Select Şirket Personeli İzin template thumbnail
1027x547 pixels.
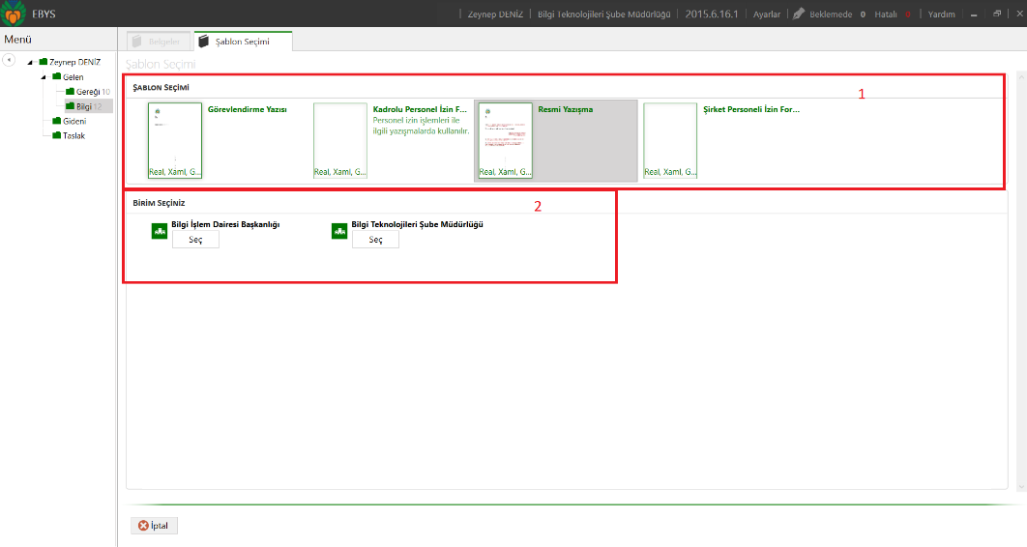pos(670,140)
